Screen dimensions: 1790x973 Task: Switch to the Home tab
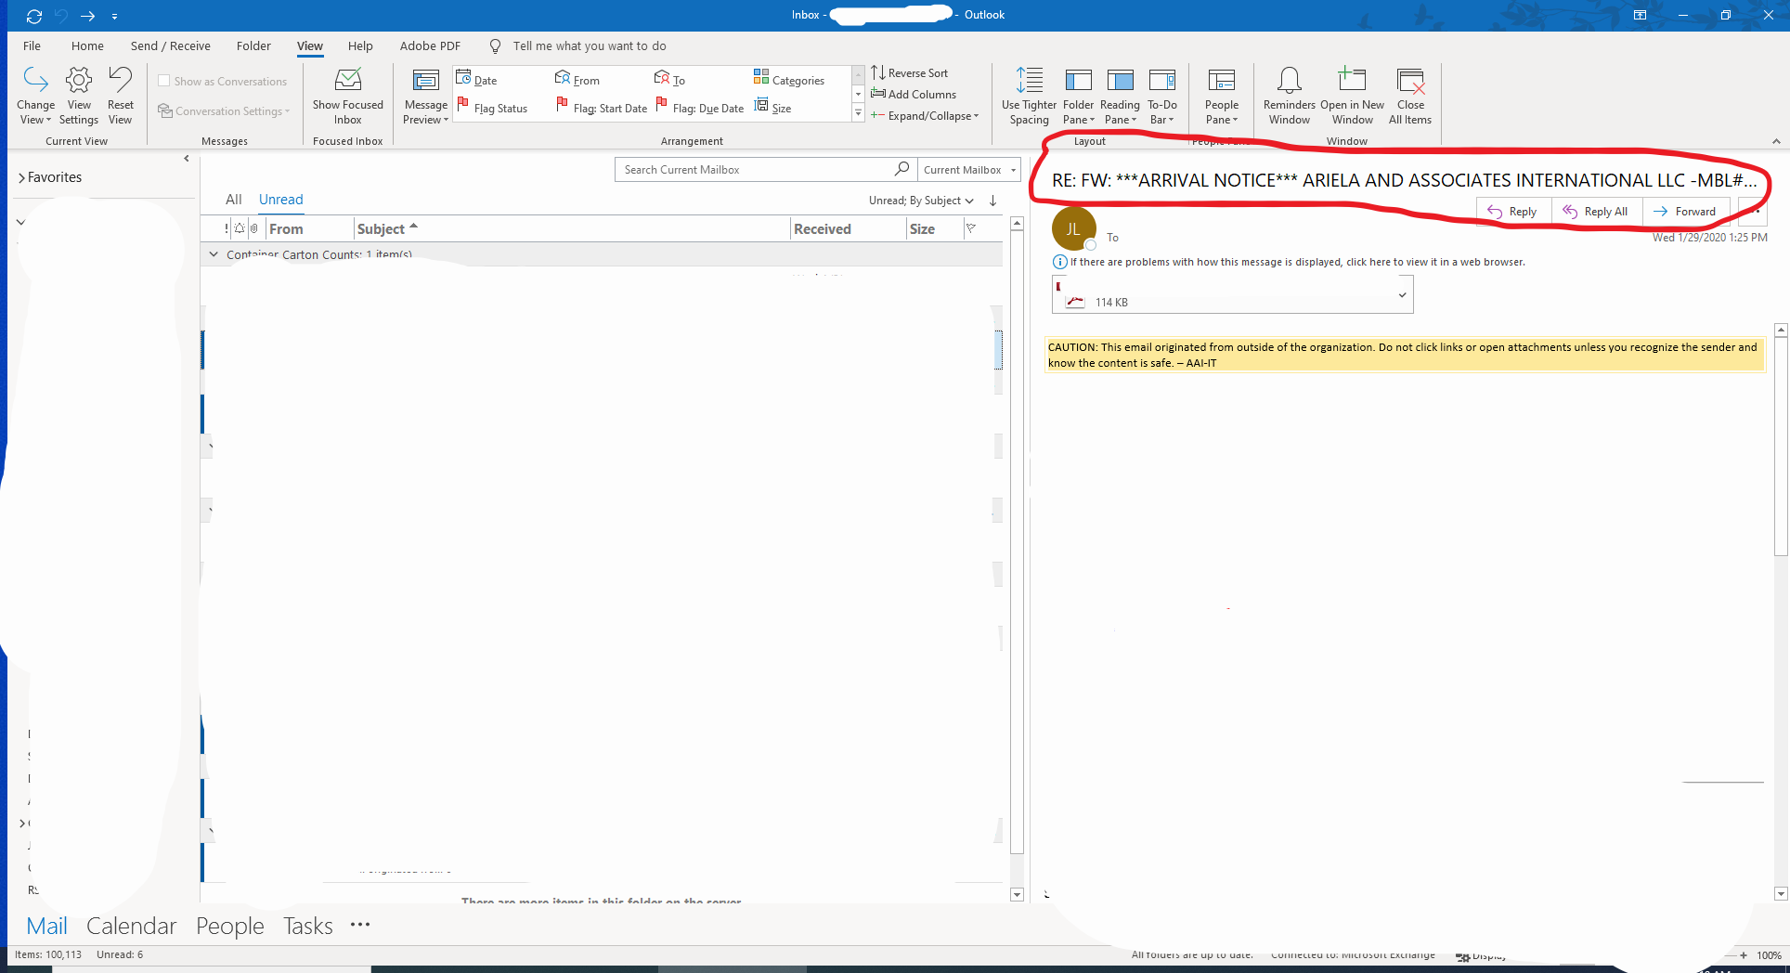[87, 45]
